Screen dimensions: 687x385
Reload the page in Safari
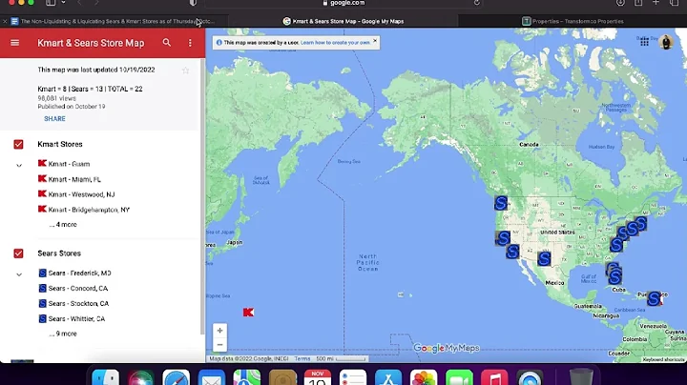click(x=477, y=3)
